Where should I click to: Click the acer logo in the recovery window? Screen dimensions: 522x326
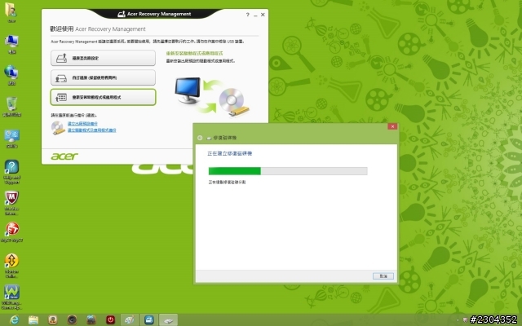64,156
